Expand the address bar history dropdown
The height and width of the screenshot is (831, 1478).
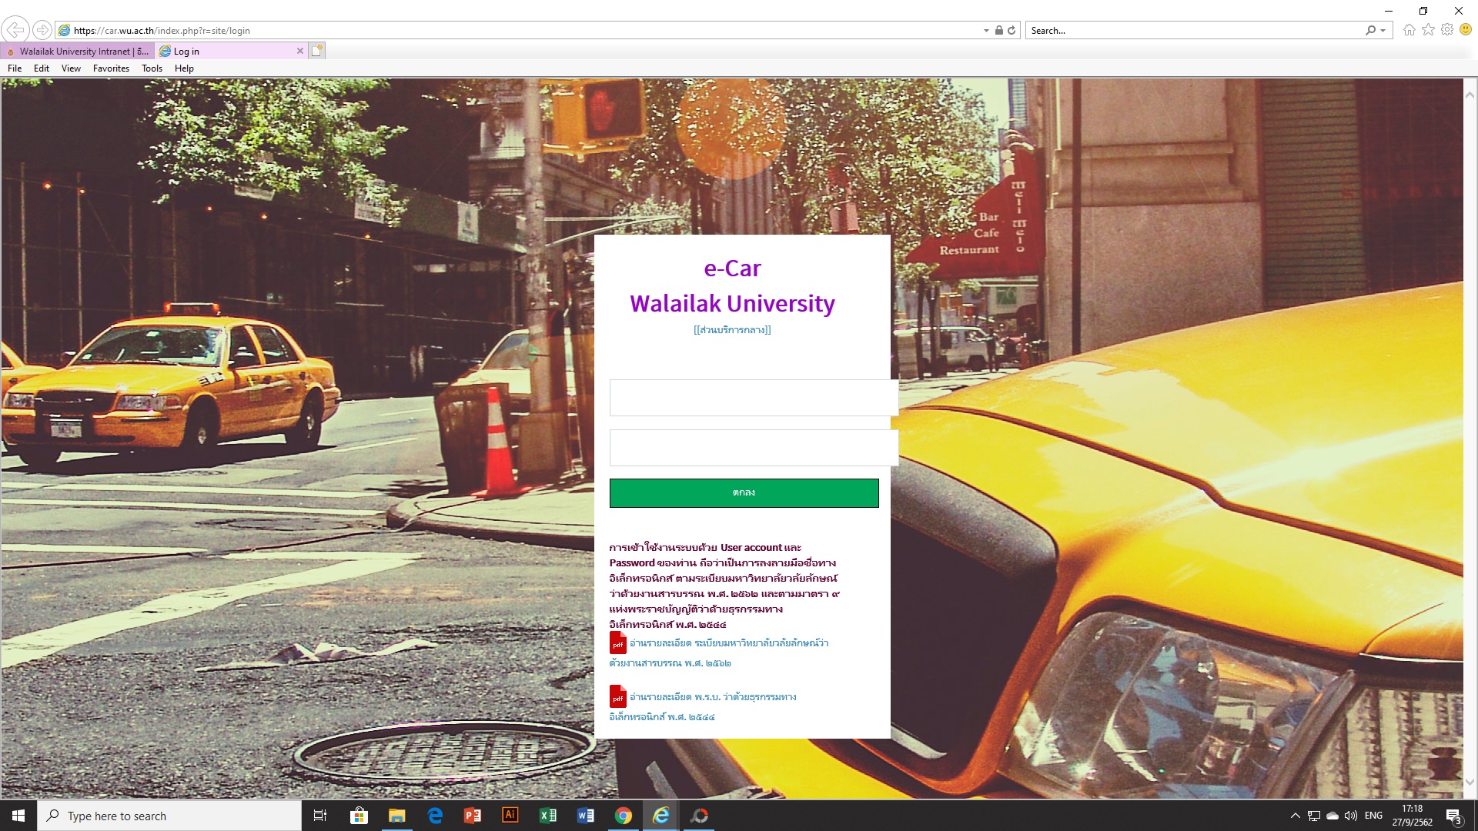(x=986, y=31)
